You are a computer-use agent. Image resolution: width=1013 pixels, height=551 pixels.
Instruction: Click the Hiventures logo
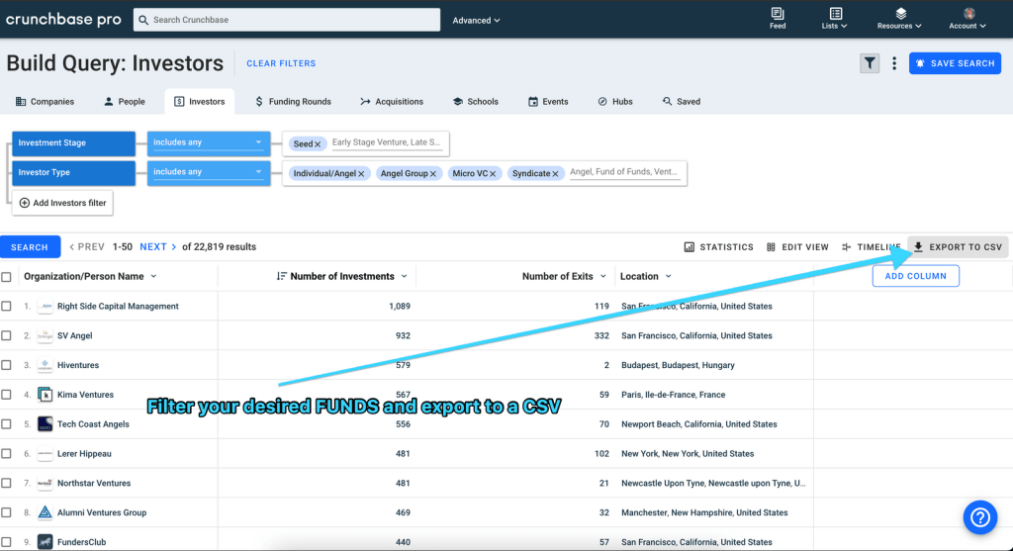point(46,365)
